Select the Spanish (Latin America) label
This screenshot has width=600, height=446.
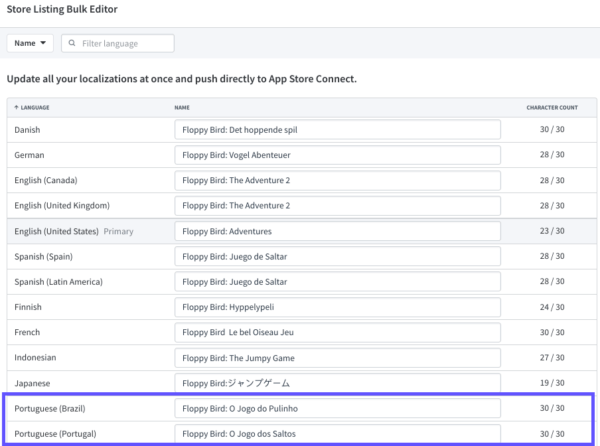[58, 281]
